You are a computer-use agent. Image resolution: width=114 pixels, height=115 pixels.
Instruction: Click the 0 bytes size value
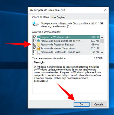pos(95,44)
